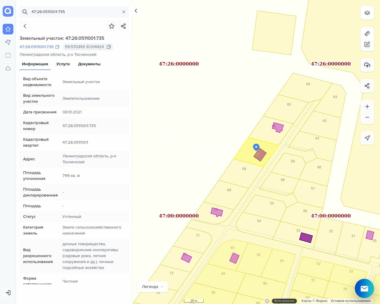Zoom in on the map
The width and height of the screenshot is (380, 304).
[x=367, y=107]
